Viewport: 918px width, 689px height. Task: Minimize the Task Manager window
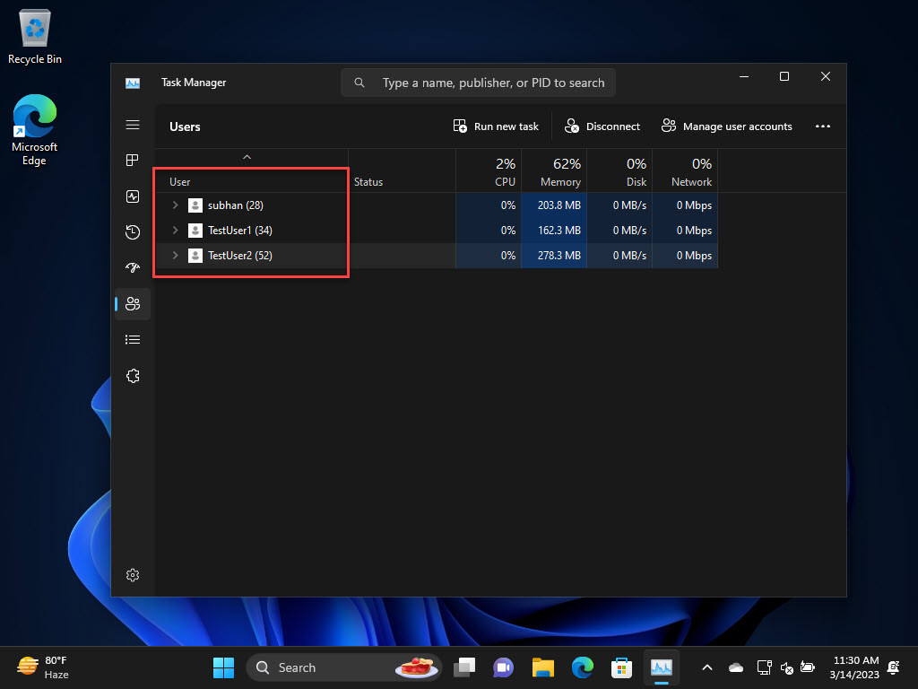pos(744,76)
